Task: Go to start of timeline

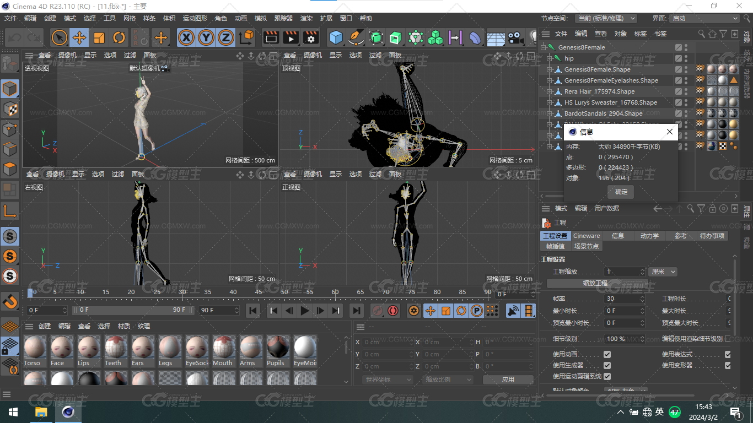Action: pos(253,311)
